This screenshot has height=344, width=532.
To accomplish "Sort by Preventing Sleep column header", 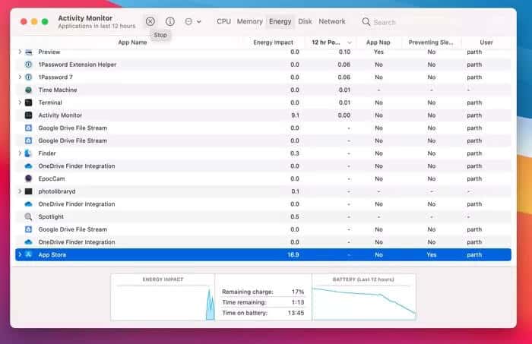I will [x=431, y=43].
